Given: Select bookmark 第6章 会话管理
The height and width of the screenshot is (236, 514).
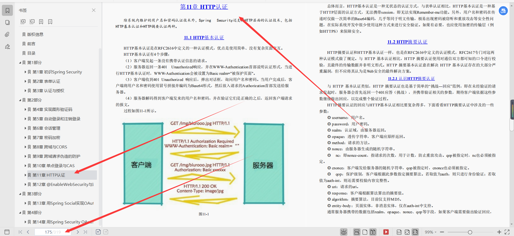Looking at the screenshot, I should point(46,128).
